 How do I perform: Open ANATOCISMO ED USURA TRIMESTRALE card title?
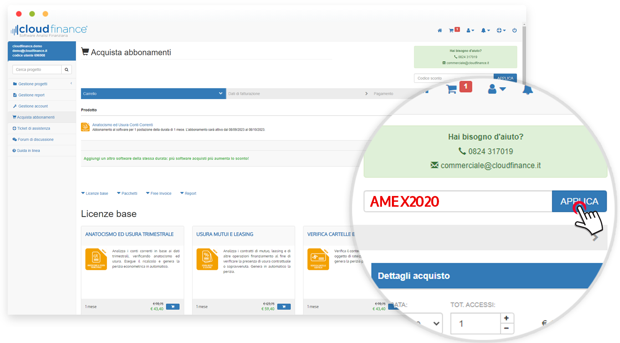tap(129, 234)
